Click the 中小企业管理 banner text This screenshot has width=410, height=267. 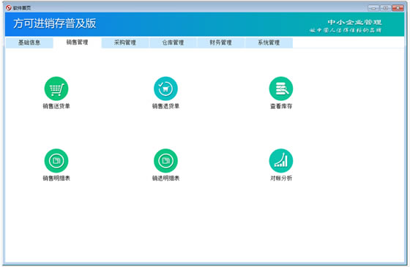pyautogui.click(x=354, y=22)
